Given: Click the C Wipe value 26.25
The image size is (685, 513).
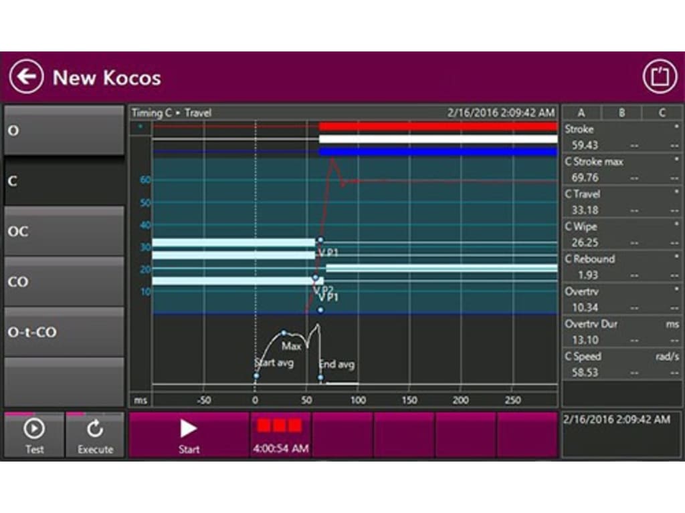Looking at the screenshot, I should 585,242.
